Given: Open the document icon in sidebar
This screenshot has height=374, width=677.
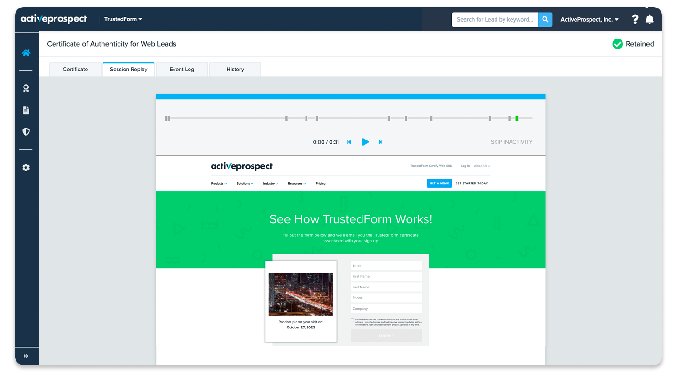Looking at the screenshot, I should (x=26, y=110).
